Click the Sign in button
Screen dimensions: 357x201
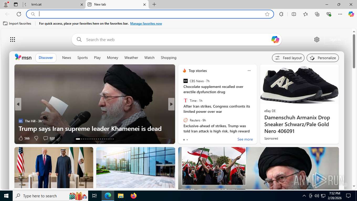(x=335, y=40)
